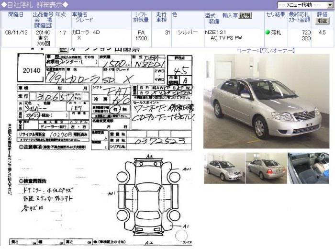
Task: Click the 走行 車検 column header
Action: point(161,17)
